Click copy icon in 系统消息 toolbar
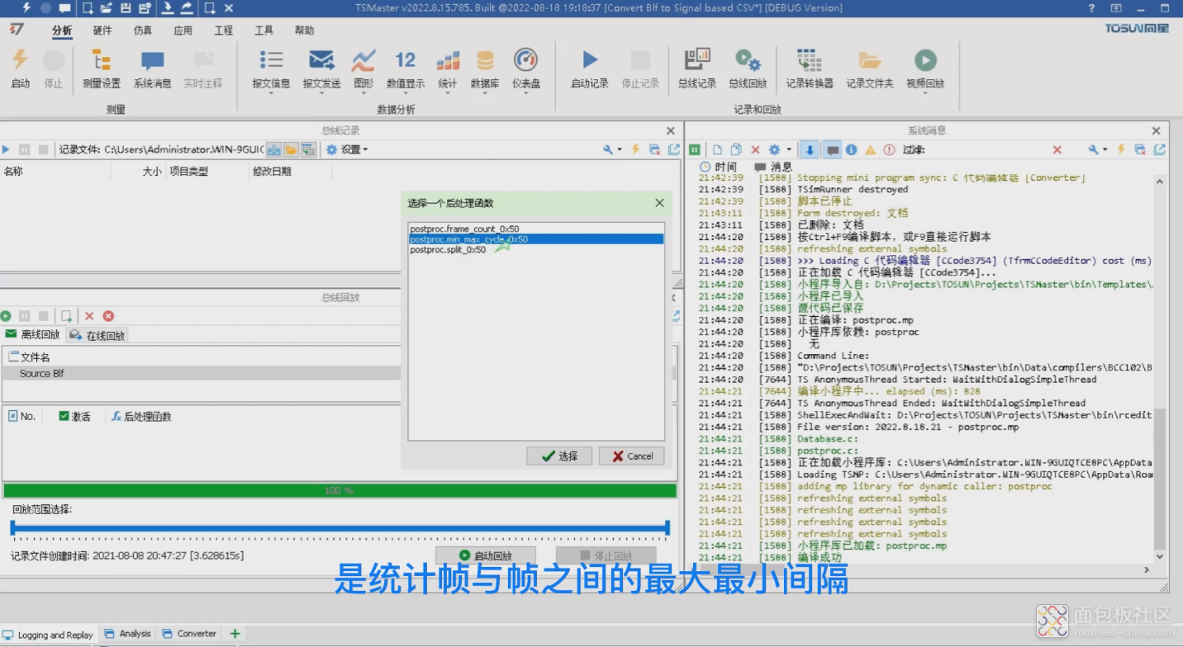 (x=735, y=149)
